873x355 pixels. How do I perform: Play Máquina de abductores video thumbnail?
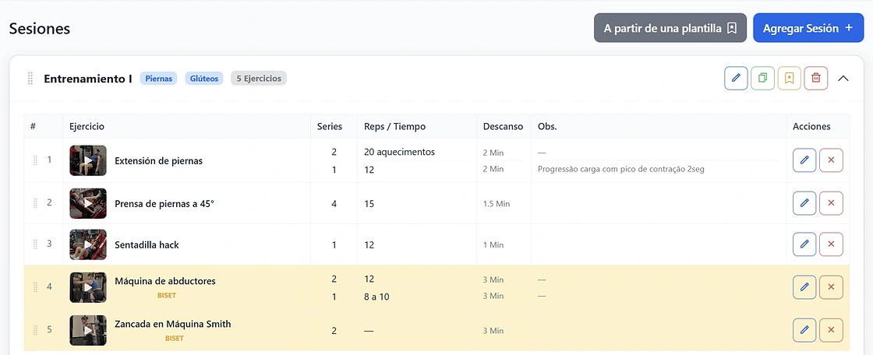pos(88,287)
